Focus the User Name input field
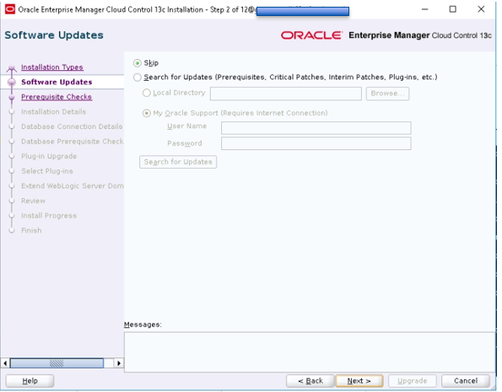 (316, 127)
